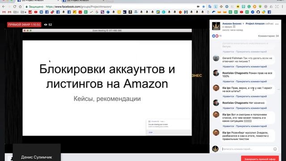Open the emoji picker in comment box
This screenshot has width=286, height=161.
click(x=275, y=149)
